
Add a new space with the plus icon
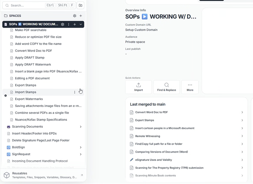[81, 16]
